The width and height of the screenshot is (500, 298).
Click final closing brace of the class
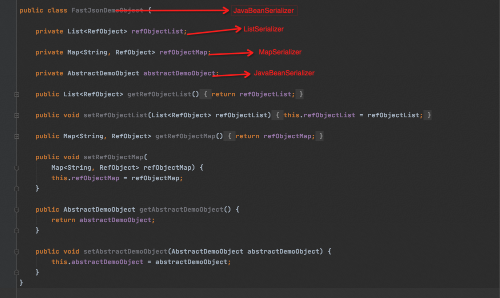21,283
